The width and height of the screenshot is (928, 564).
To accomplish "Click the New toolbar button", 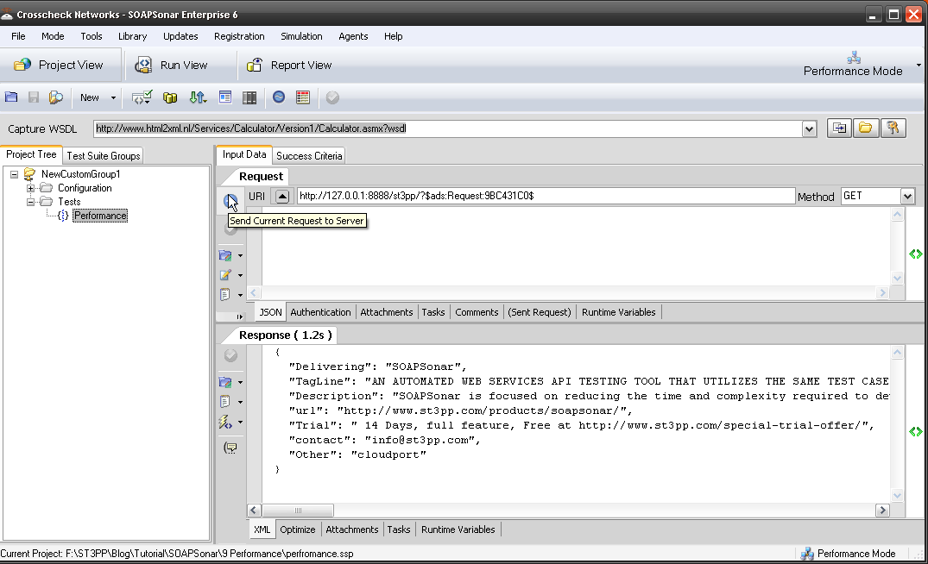I will pyautogui.click(x=90, y=97).
